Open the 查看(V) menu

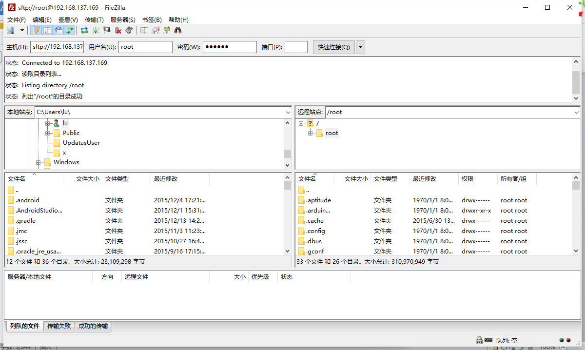coord(68,19)
